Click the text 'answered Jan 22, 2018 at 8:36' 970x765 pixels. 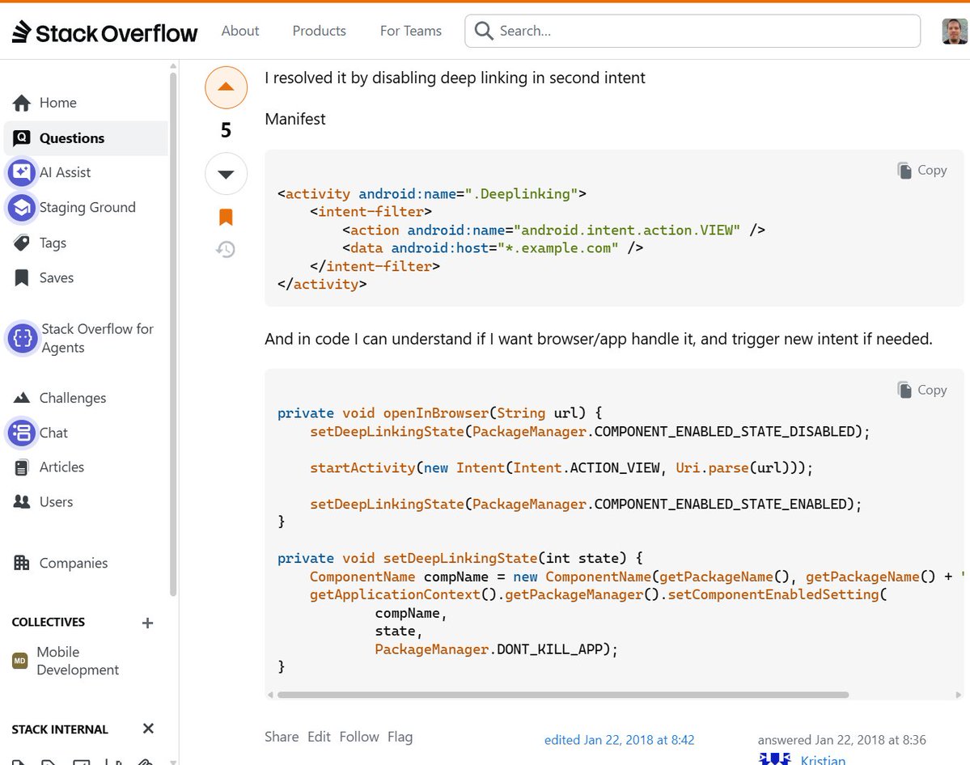[x=841, y=740]
